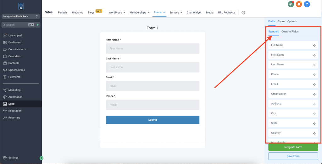Click the blue Submit button on form
The image size is (322, 164).
(x=153, y=120)
